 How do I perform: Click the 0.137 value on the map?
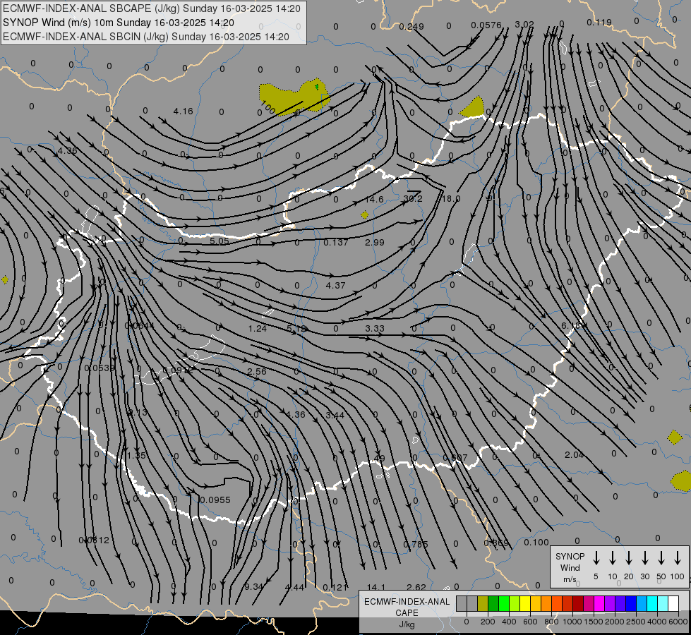[336, 243]
